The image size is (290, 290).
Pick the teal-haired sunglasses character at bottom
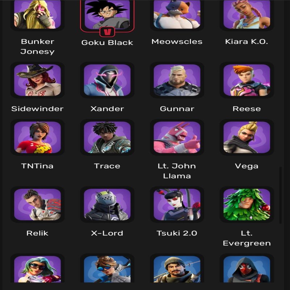pos(37,269)
